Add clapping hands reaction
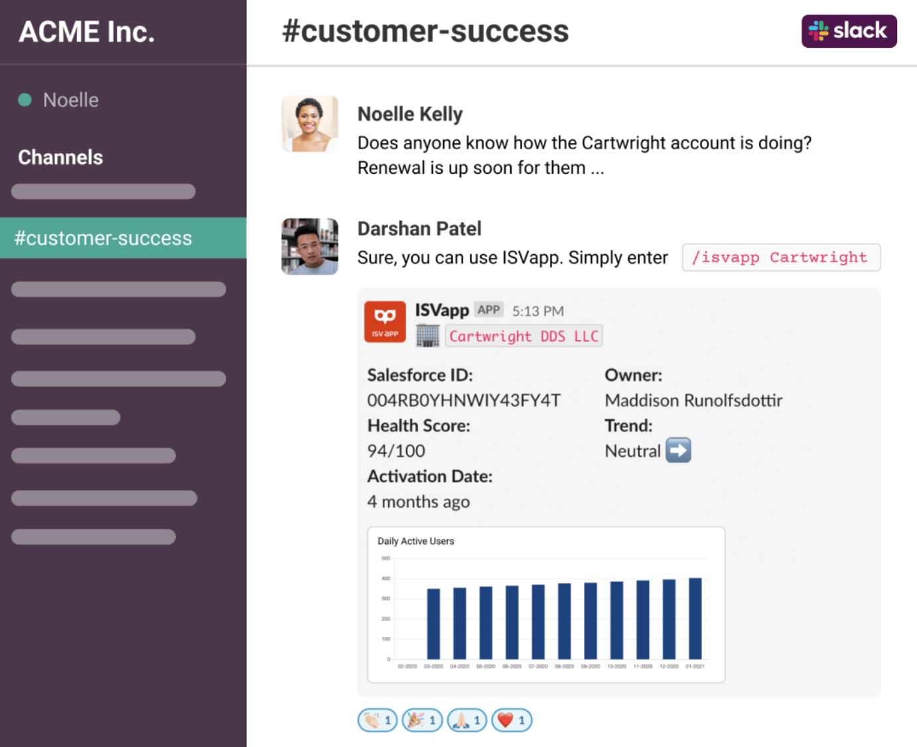Image resolution: width=917 pixels, height=747 pixels. pyautogui.click(x=378, y=720)
